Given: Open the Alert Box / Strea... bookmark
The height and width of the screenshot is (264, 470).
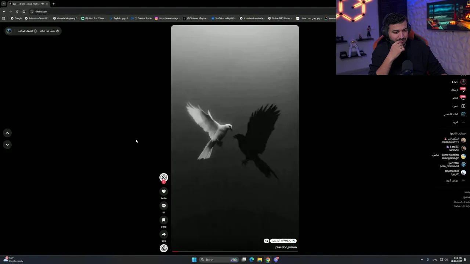Looking at the screenshot, I should click(94, 18).
